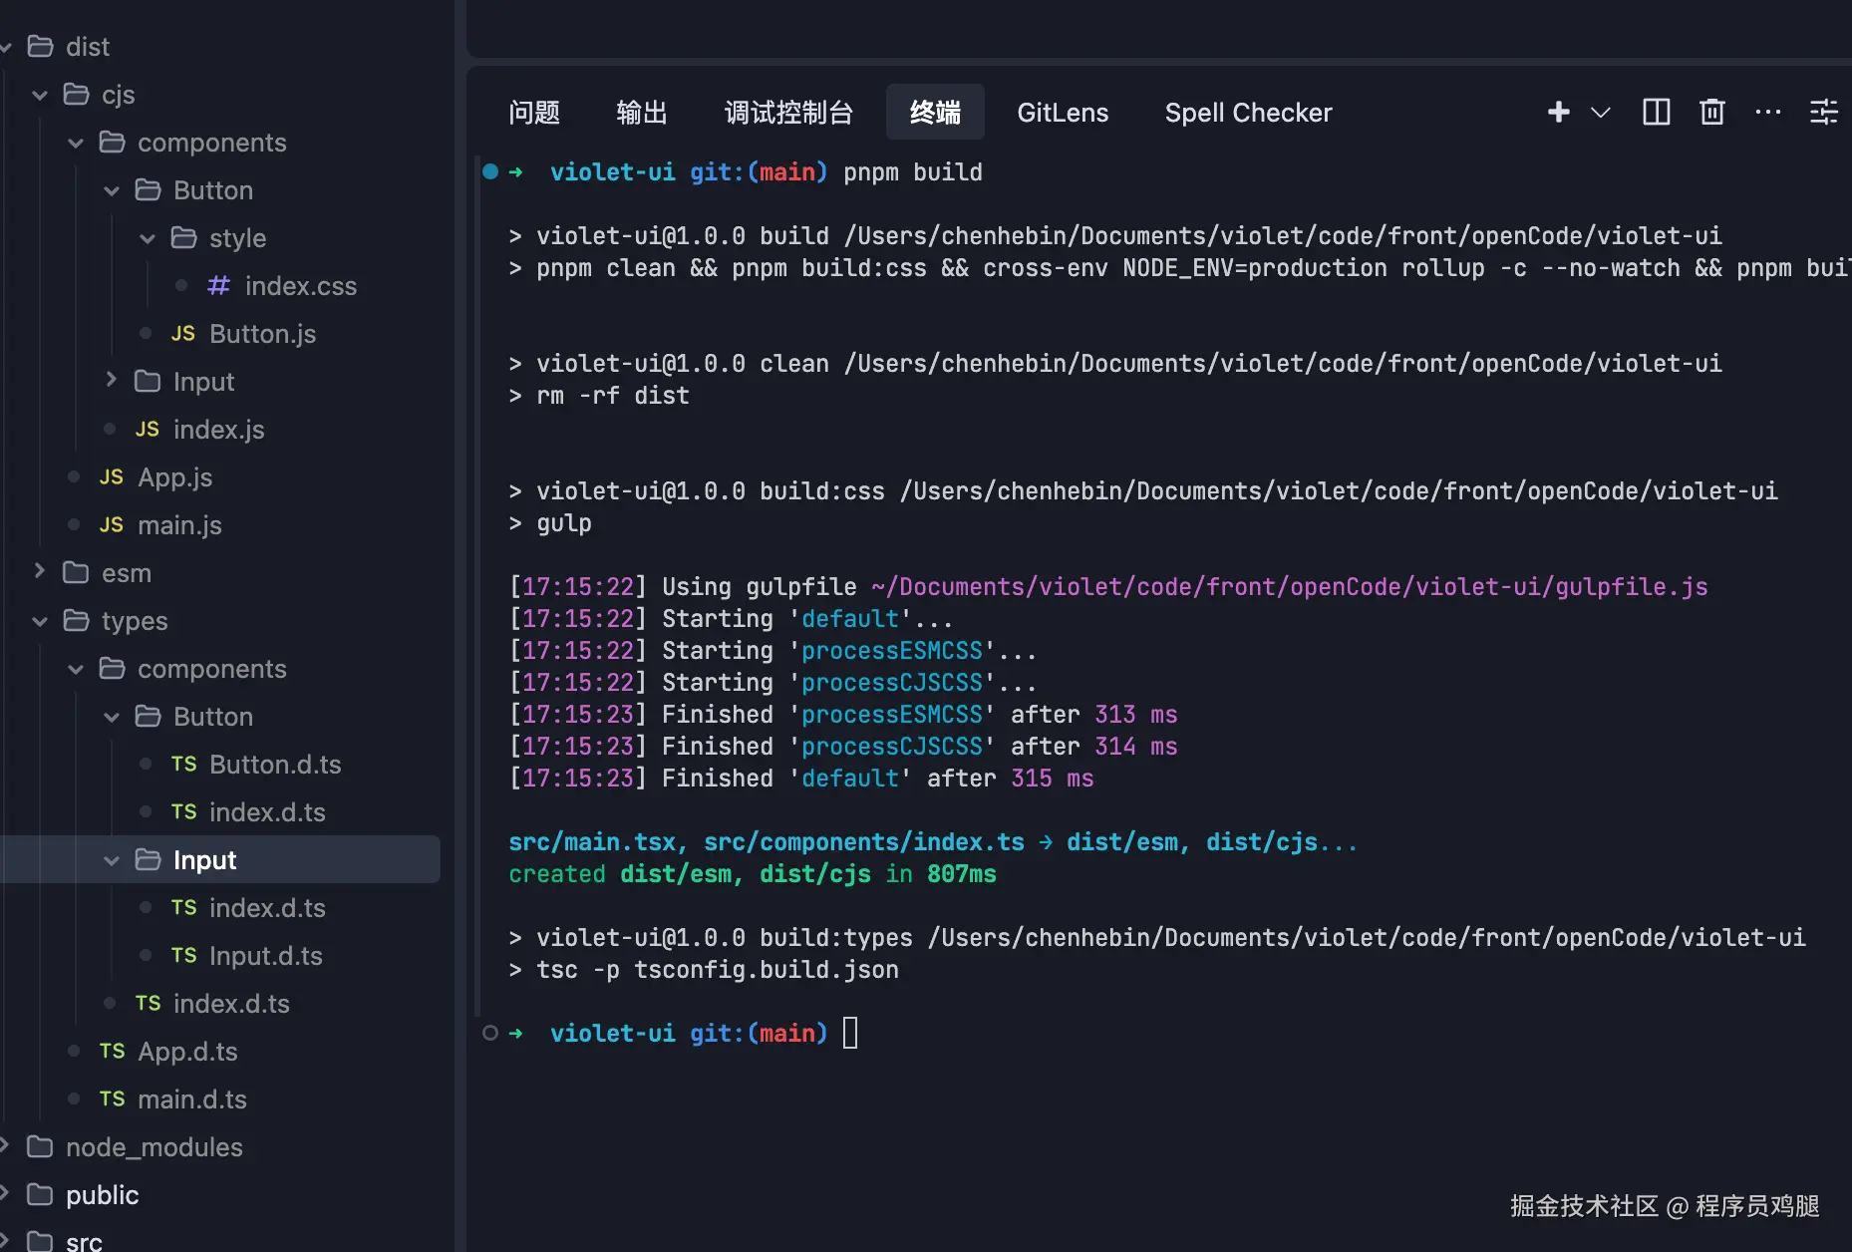Click the TS icon beside App.d.ts
This screenshot has width=1852, height=1252.
[112, 1052]
